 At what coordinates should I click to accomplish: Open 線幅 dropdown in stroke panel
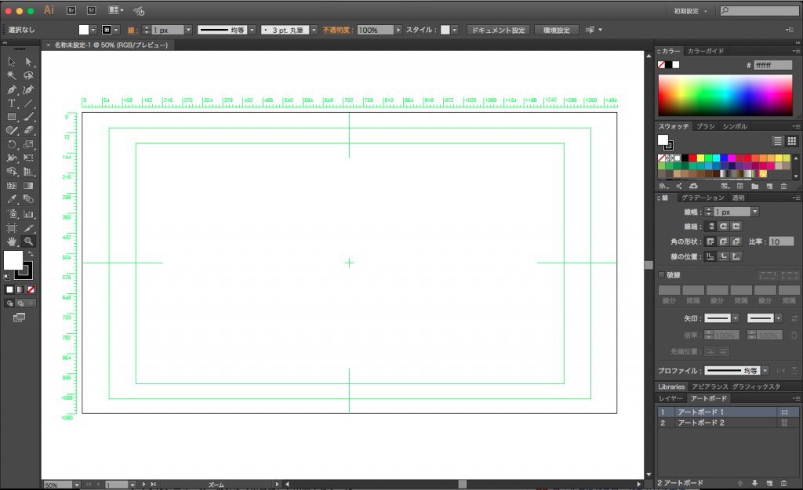tap(755, 212)
